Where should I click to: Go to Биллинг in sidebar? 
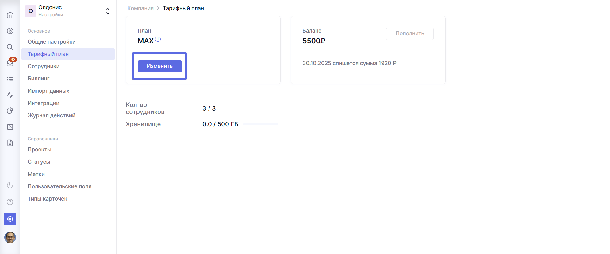39,79
